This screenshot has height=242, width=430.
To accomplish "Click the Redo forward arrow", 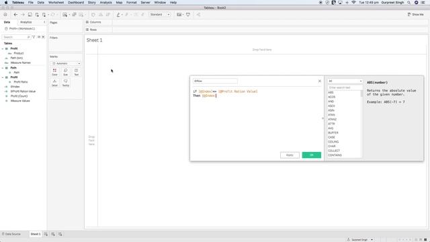I will [23, 15].
